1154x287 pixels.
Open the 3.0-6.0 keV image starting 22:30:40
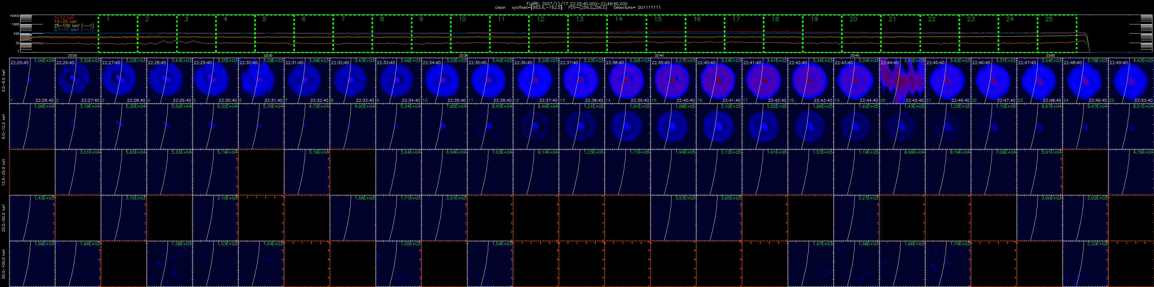point(261,81)
